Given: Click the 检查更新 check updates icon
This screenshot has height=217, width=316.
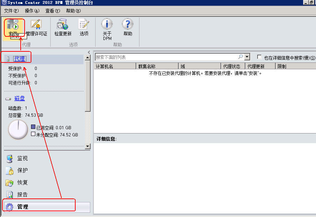Looking at the screenshot, I should [63, 24].
